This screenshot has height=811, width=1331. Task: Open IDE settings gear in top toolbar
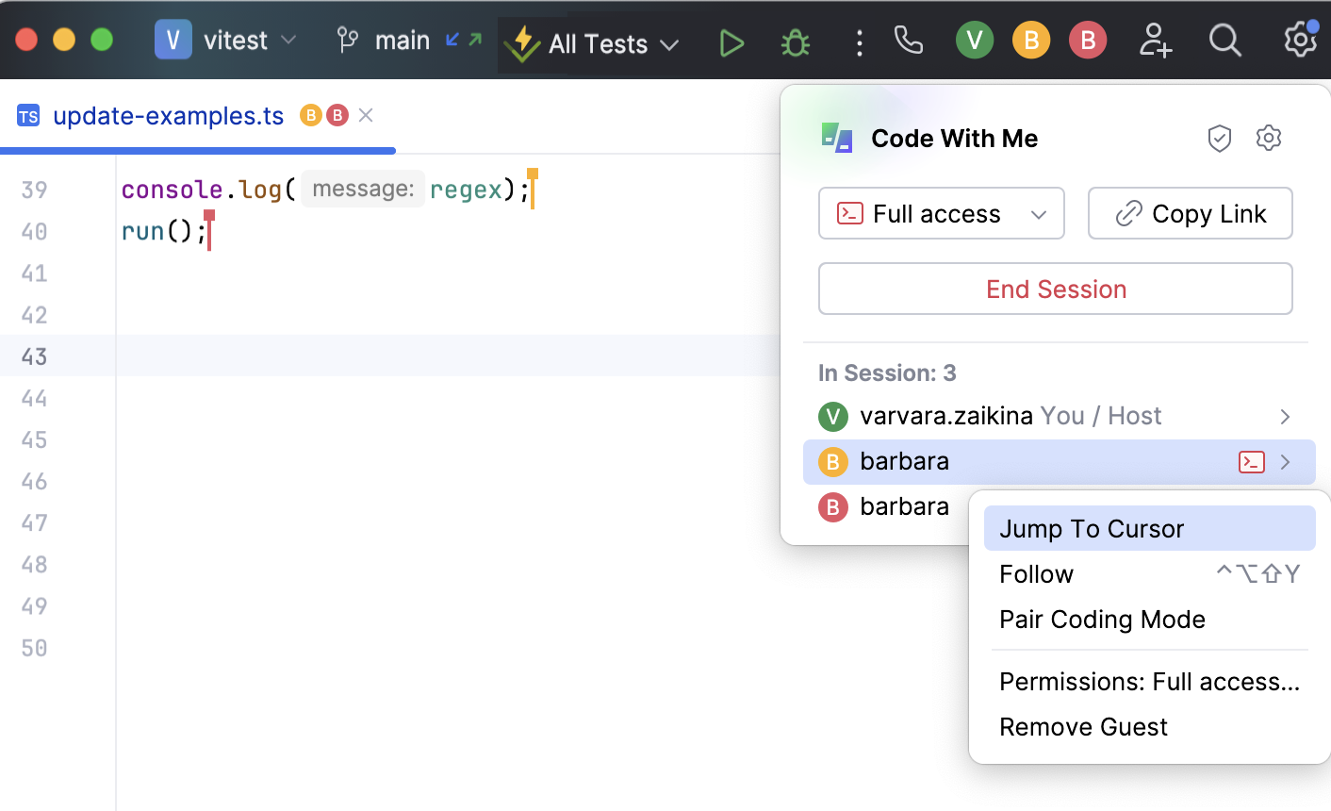(x=1300, y=41)
